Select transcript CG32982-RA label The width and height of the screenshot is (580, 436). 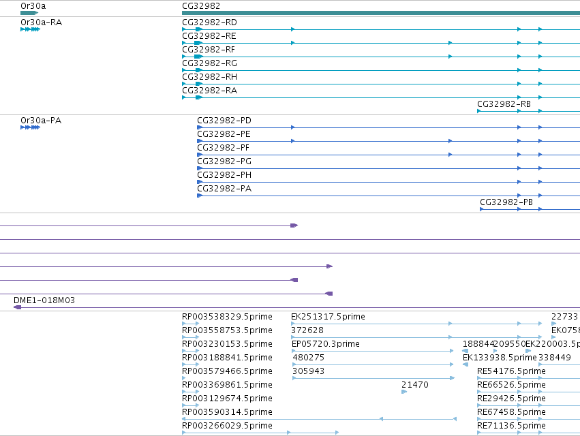click(x=209, y=91)
